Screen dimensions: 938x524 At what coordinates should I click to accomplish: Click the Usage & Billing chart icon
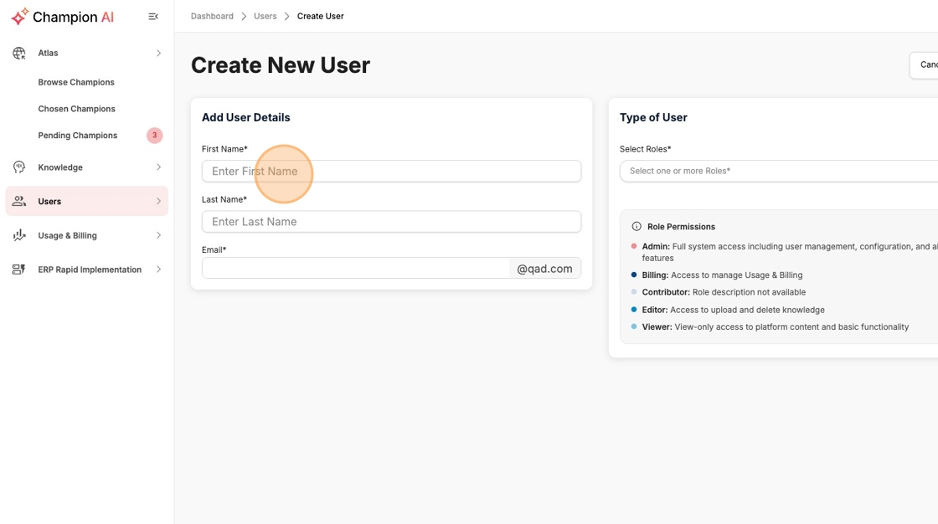[19, 236]
